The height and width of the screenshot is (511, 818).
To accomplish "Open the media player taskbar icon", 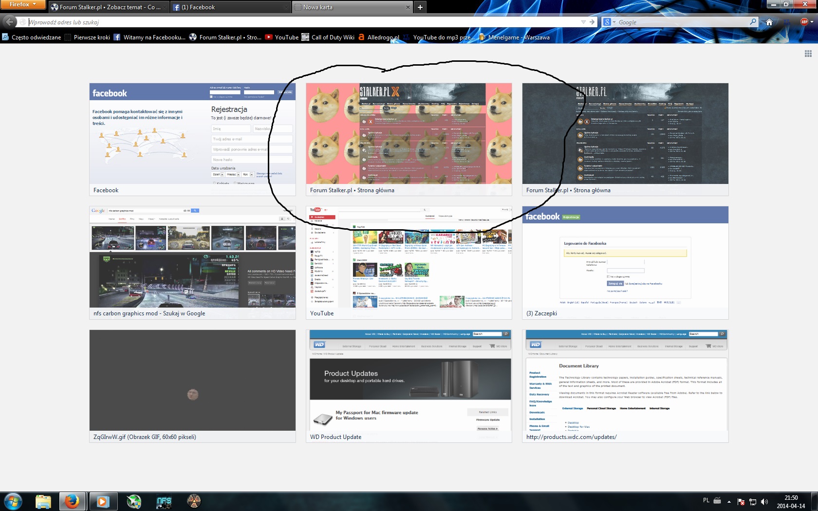I will (x=103, y=501).
